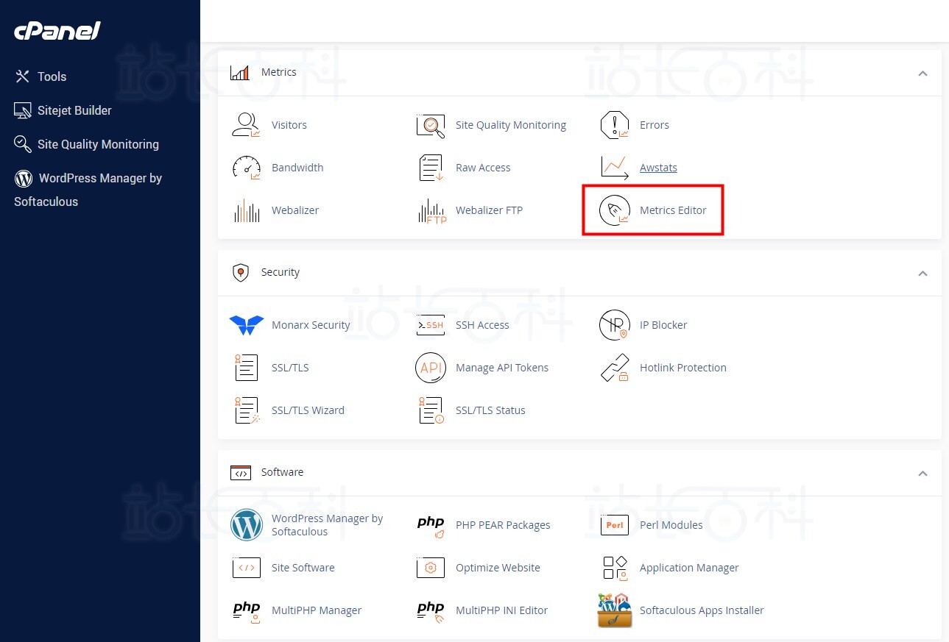Select Tools in the sidebar
The height and width of the screenshot is (642, 949).
[x=41, y=76]
